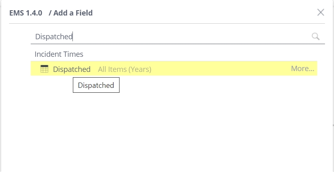The image size is (334, 172).
Task: Click the table icon beside Dispatched
Action: 44,69
